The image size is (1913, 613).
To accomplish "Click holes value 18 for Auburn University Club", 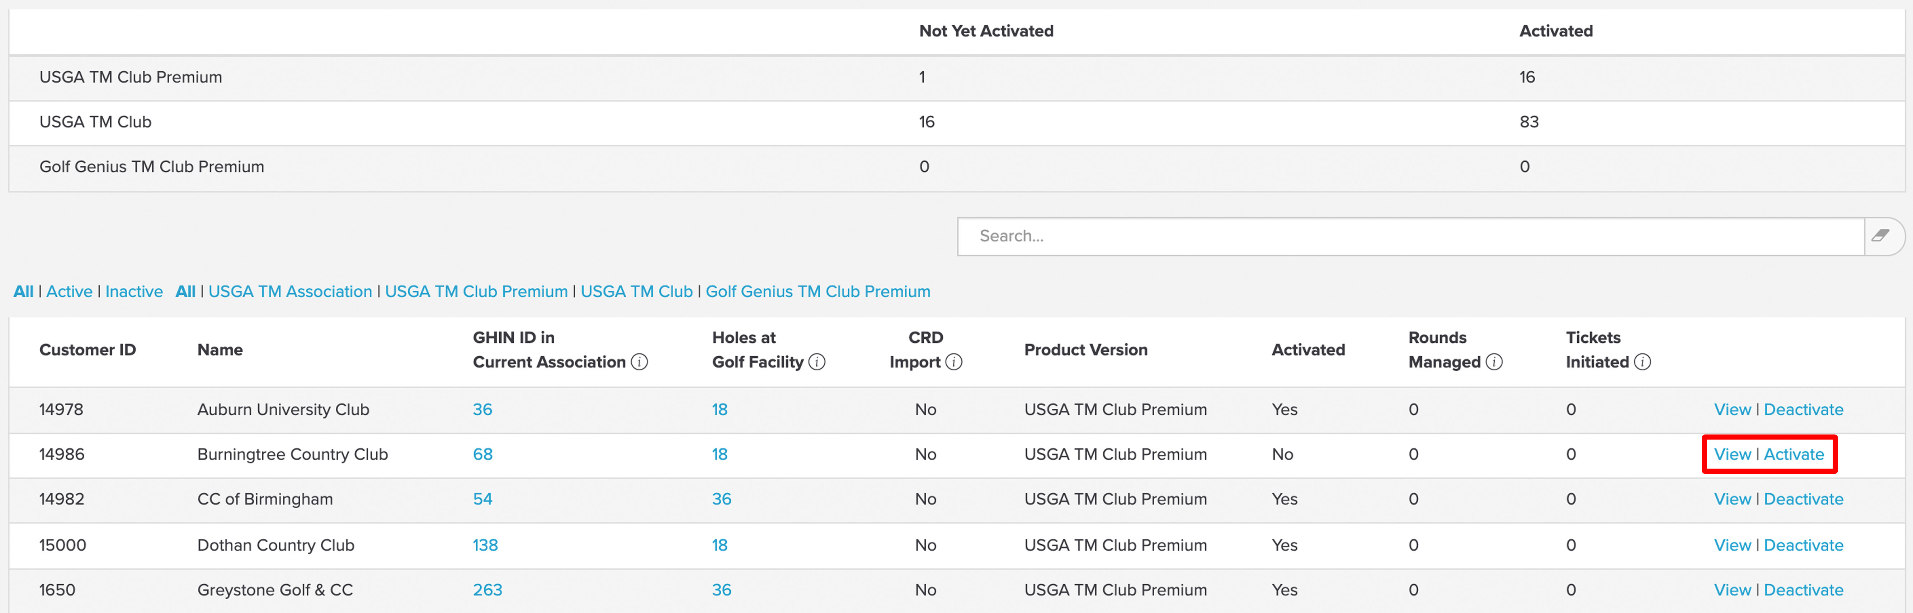I will pyautogui.click(x=720, y=410).
